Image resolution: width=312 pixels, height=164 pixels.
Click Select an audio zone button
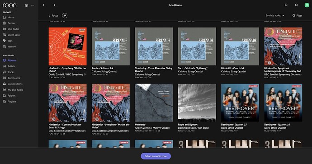(x=156, y=156)
